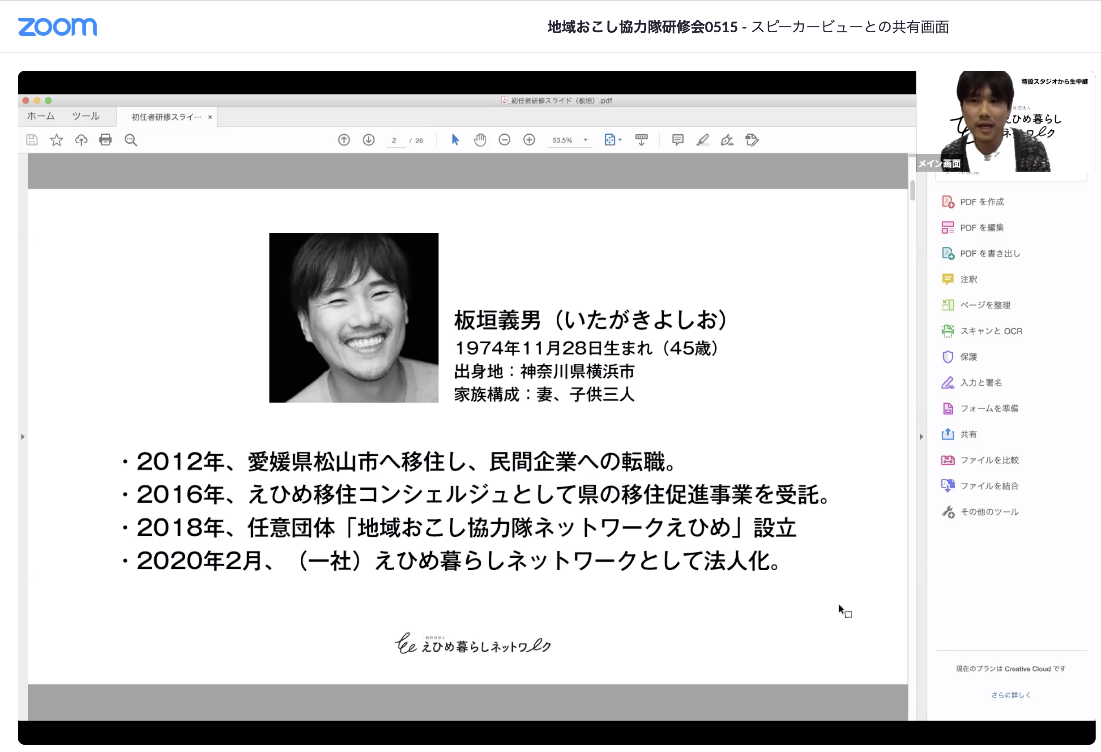
Task: Switch to the ホーム tab
Action: click(41, 116)
